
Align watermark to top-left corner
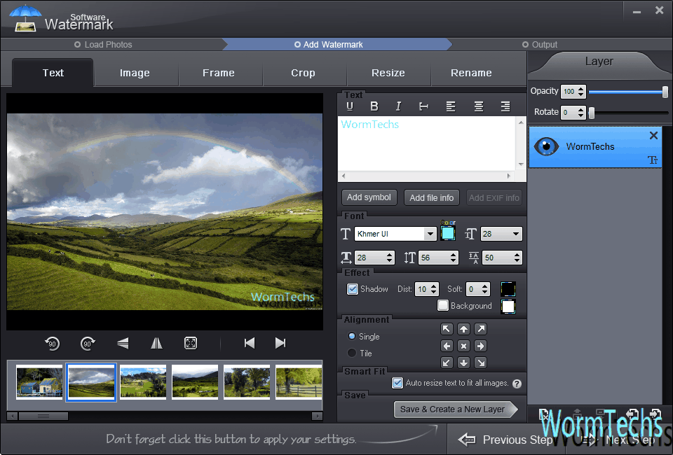click(447, 329)
